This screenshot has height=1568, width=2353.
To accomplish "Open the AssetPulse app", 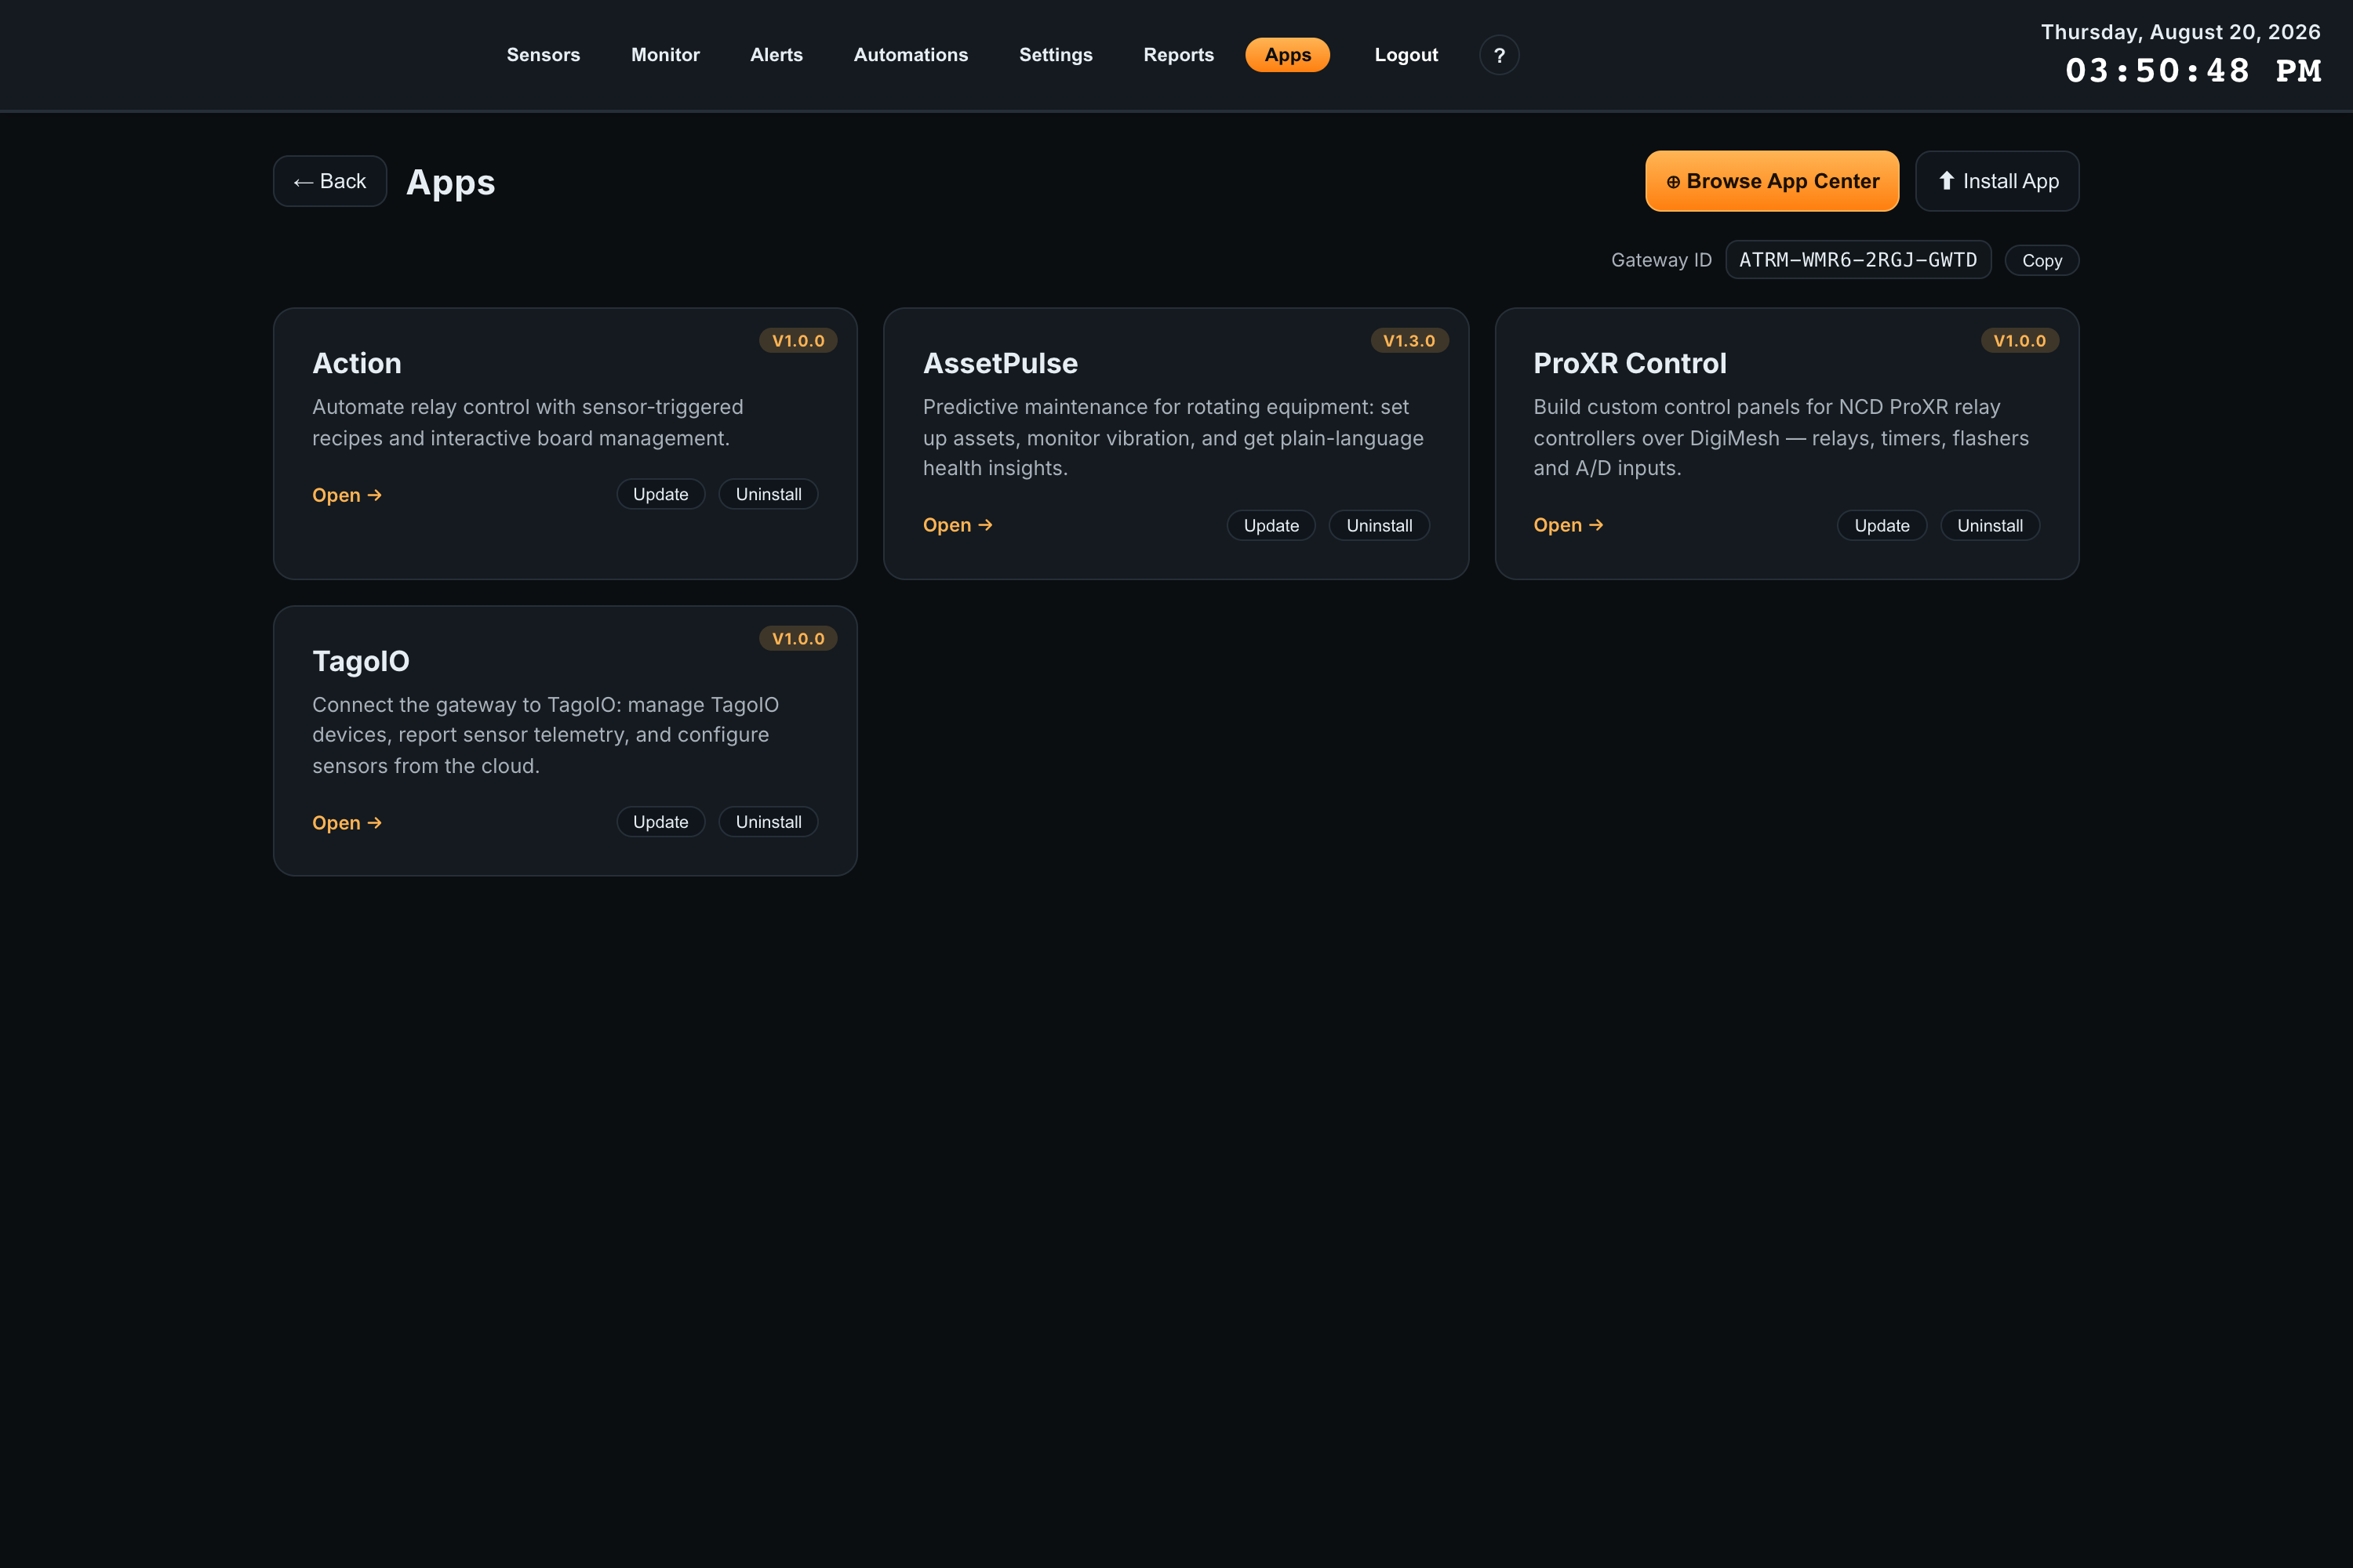I will point(958,525).
